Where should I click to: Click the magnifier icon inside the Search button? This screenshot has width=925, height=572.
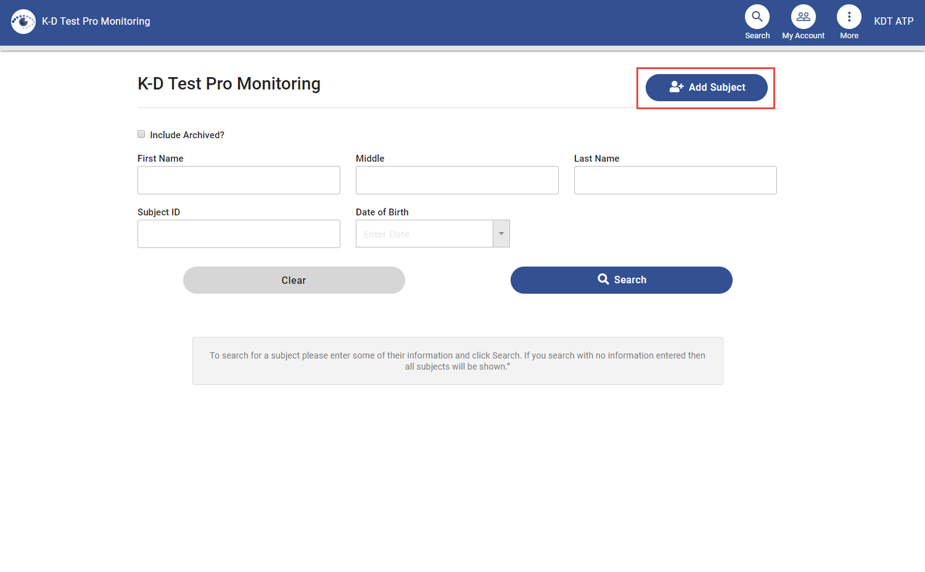click(x=604, y=280)
